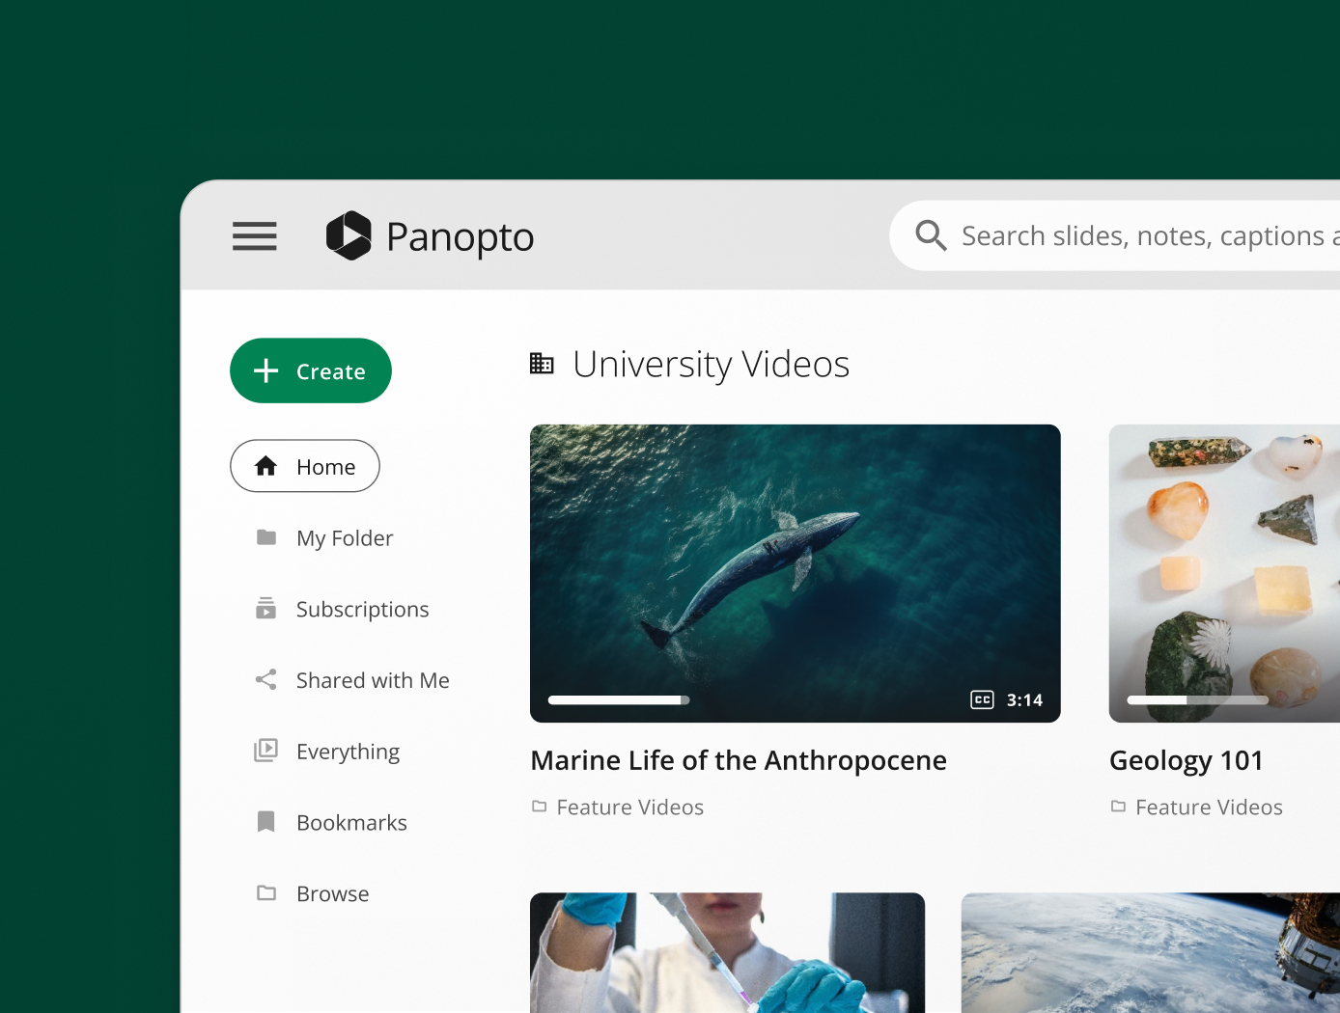Click the Panopto logo icon
Screen dimensions: 1340x1013
(349, 236)
